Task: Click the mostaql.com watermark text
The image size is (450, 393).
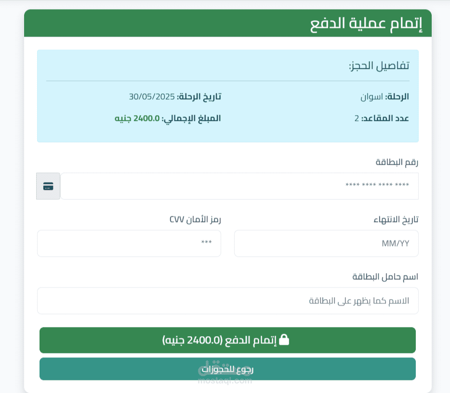Action: click(225, 380)
